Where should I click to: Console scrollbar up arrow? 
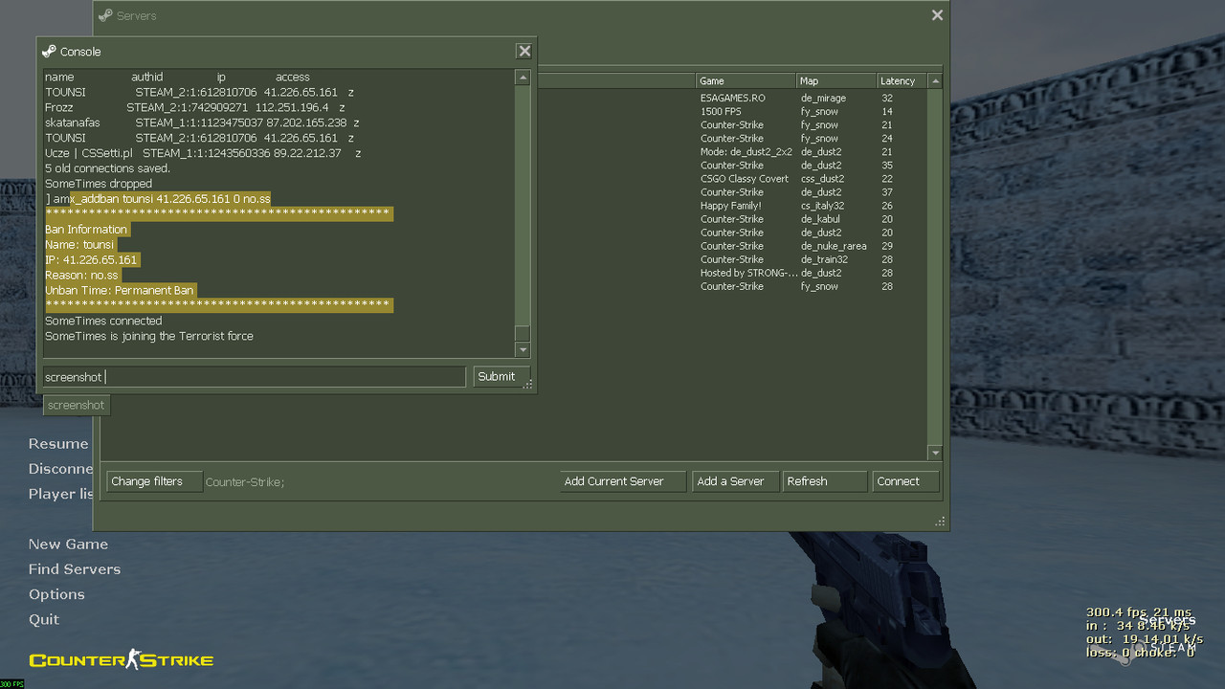click(523, 78)
